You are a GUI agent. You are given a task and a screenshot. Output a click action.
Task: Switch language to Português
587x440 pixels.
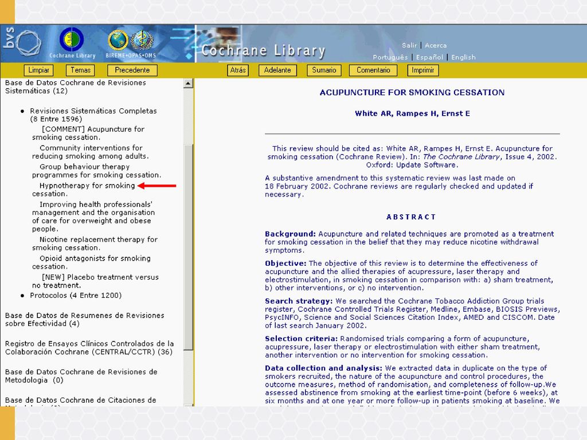pos(390,57)
